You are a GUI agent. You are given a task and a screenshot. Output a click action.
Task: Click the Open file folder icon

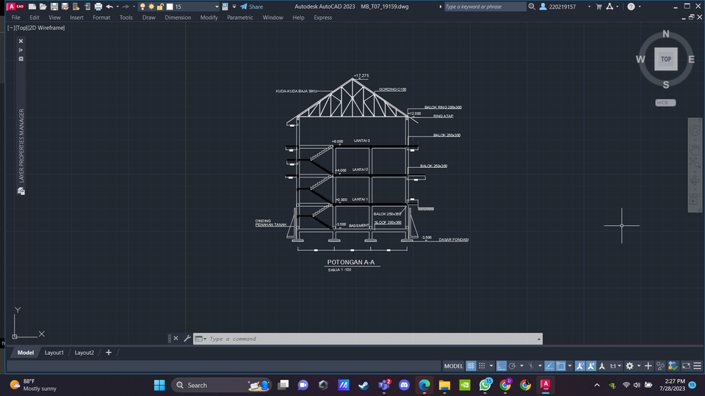point(43,7)
